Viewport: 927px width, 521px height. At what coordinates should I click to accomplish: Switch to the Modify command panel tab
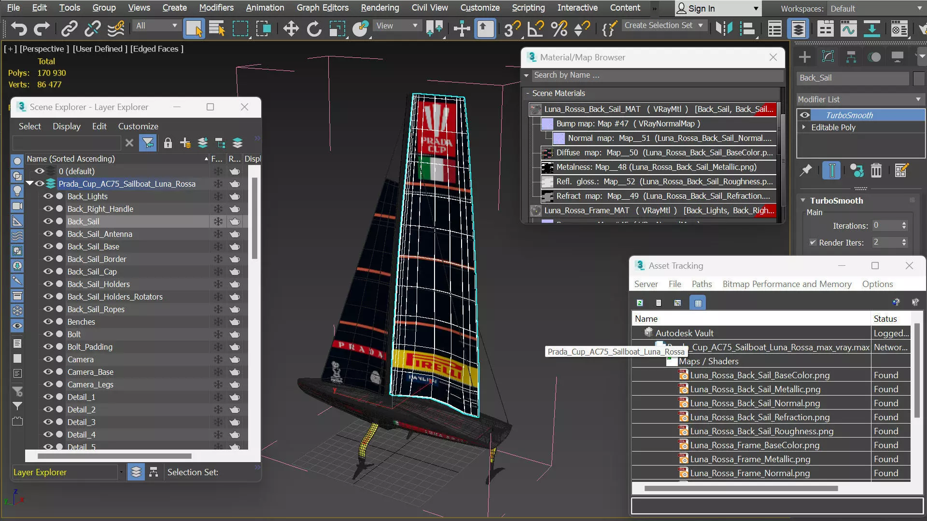[828, 57]
